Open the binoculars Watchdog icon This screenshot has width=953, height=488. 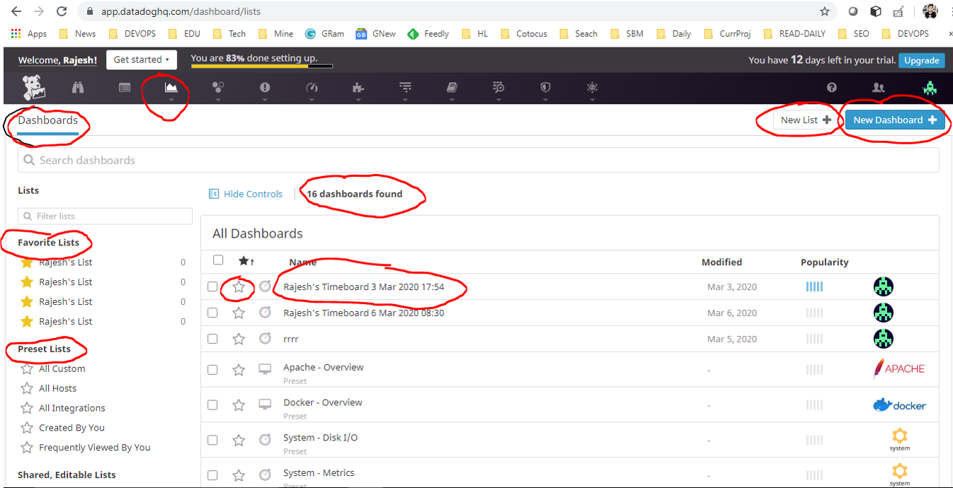[78, 87]
